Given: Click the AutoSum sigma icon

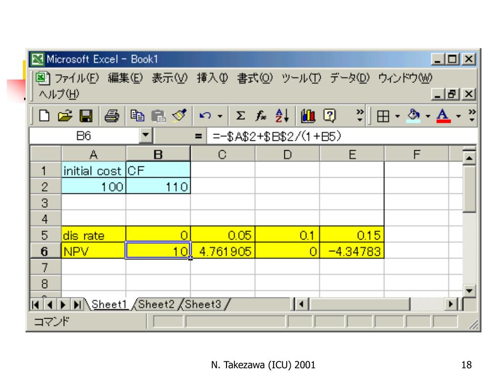Looking at the screenshot, I should click(x=240, y=116).
